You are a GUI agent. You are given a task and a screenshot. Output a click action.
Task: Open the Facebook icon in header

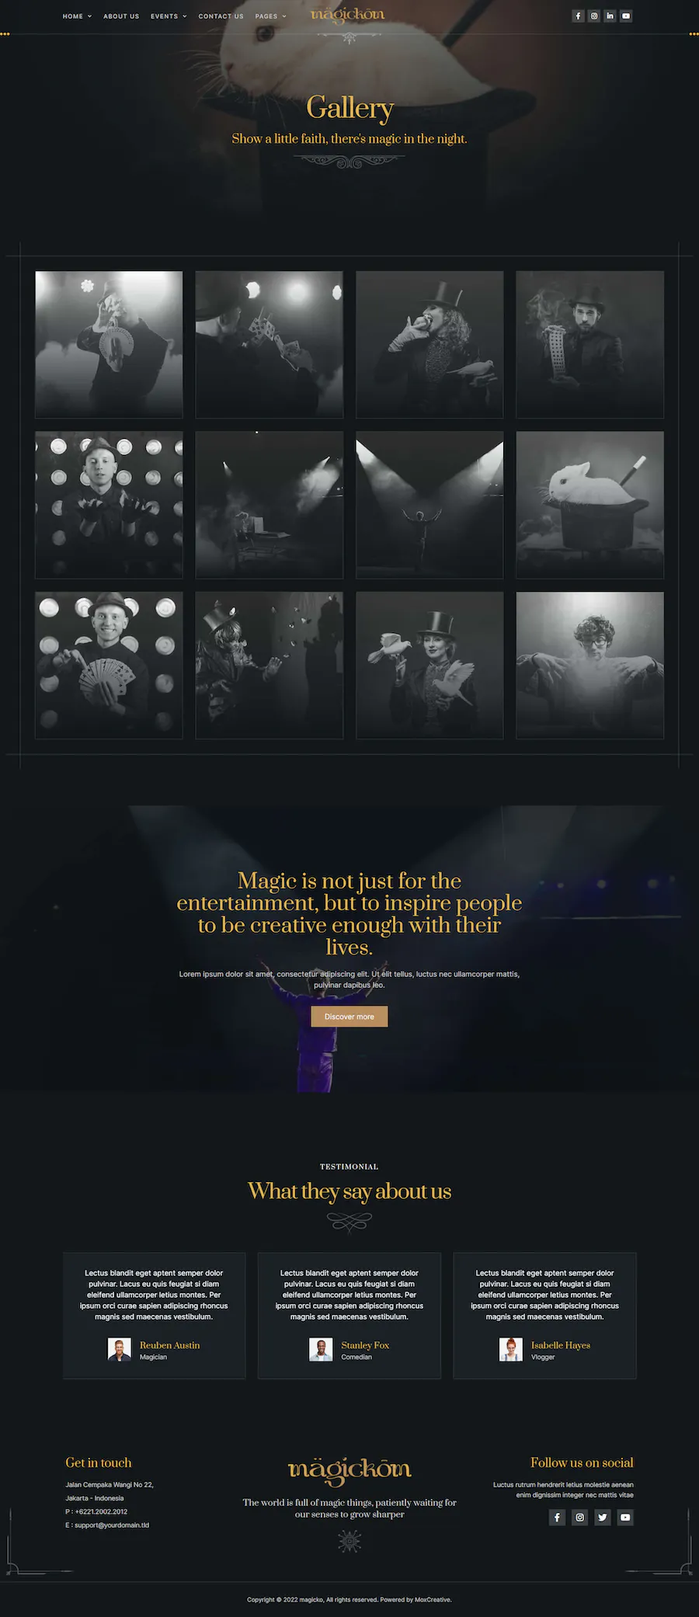click(x=578, y=16)
